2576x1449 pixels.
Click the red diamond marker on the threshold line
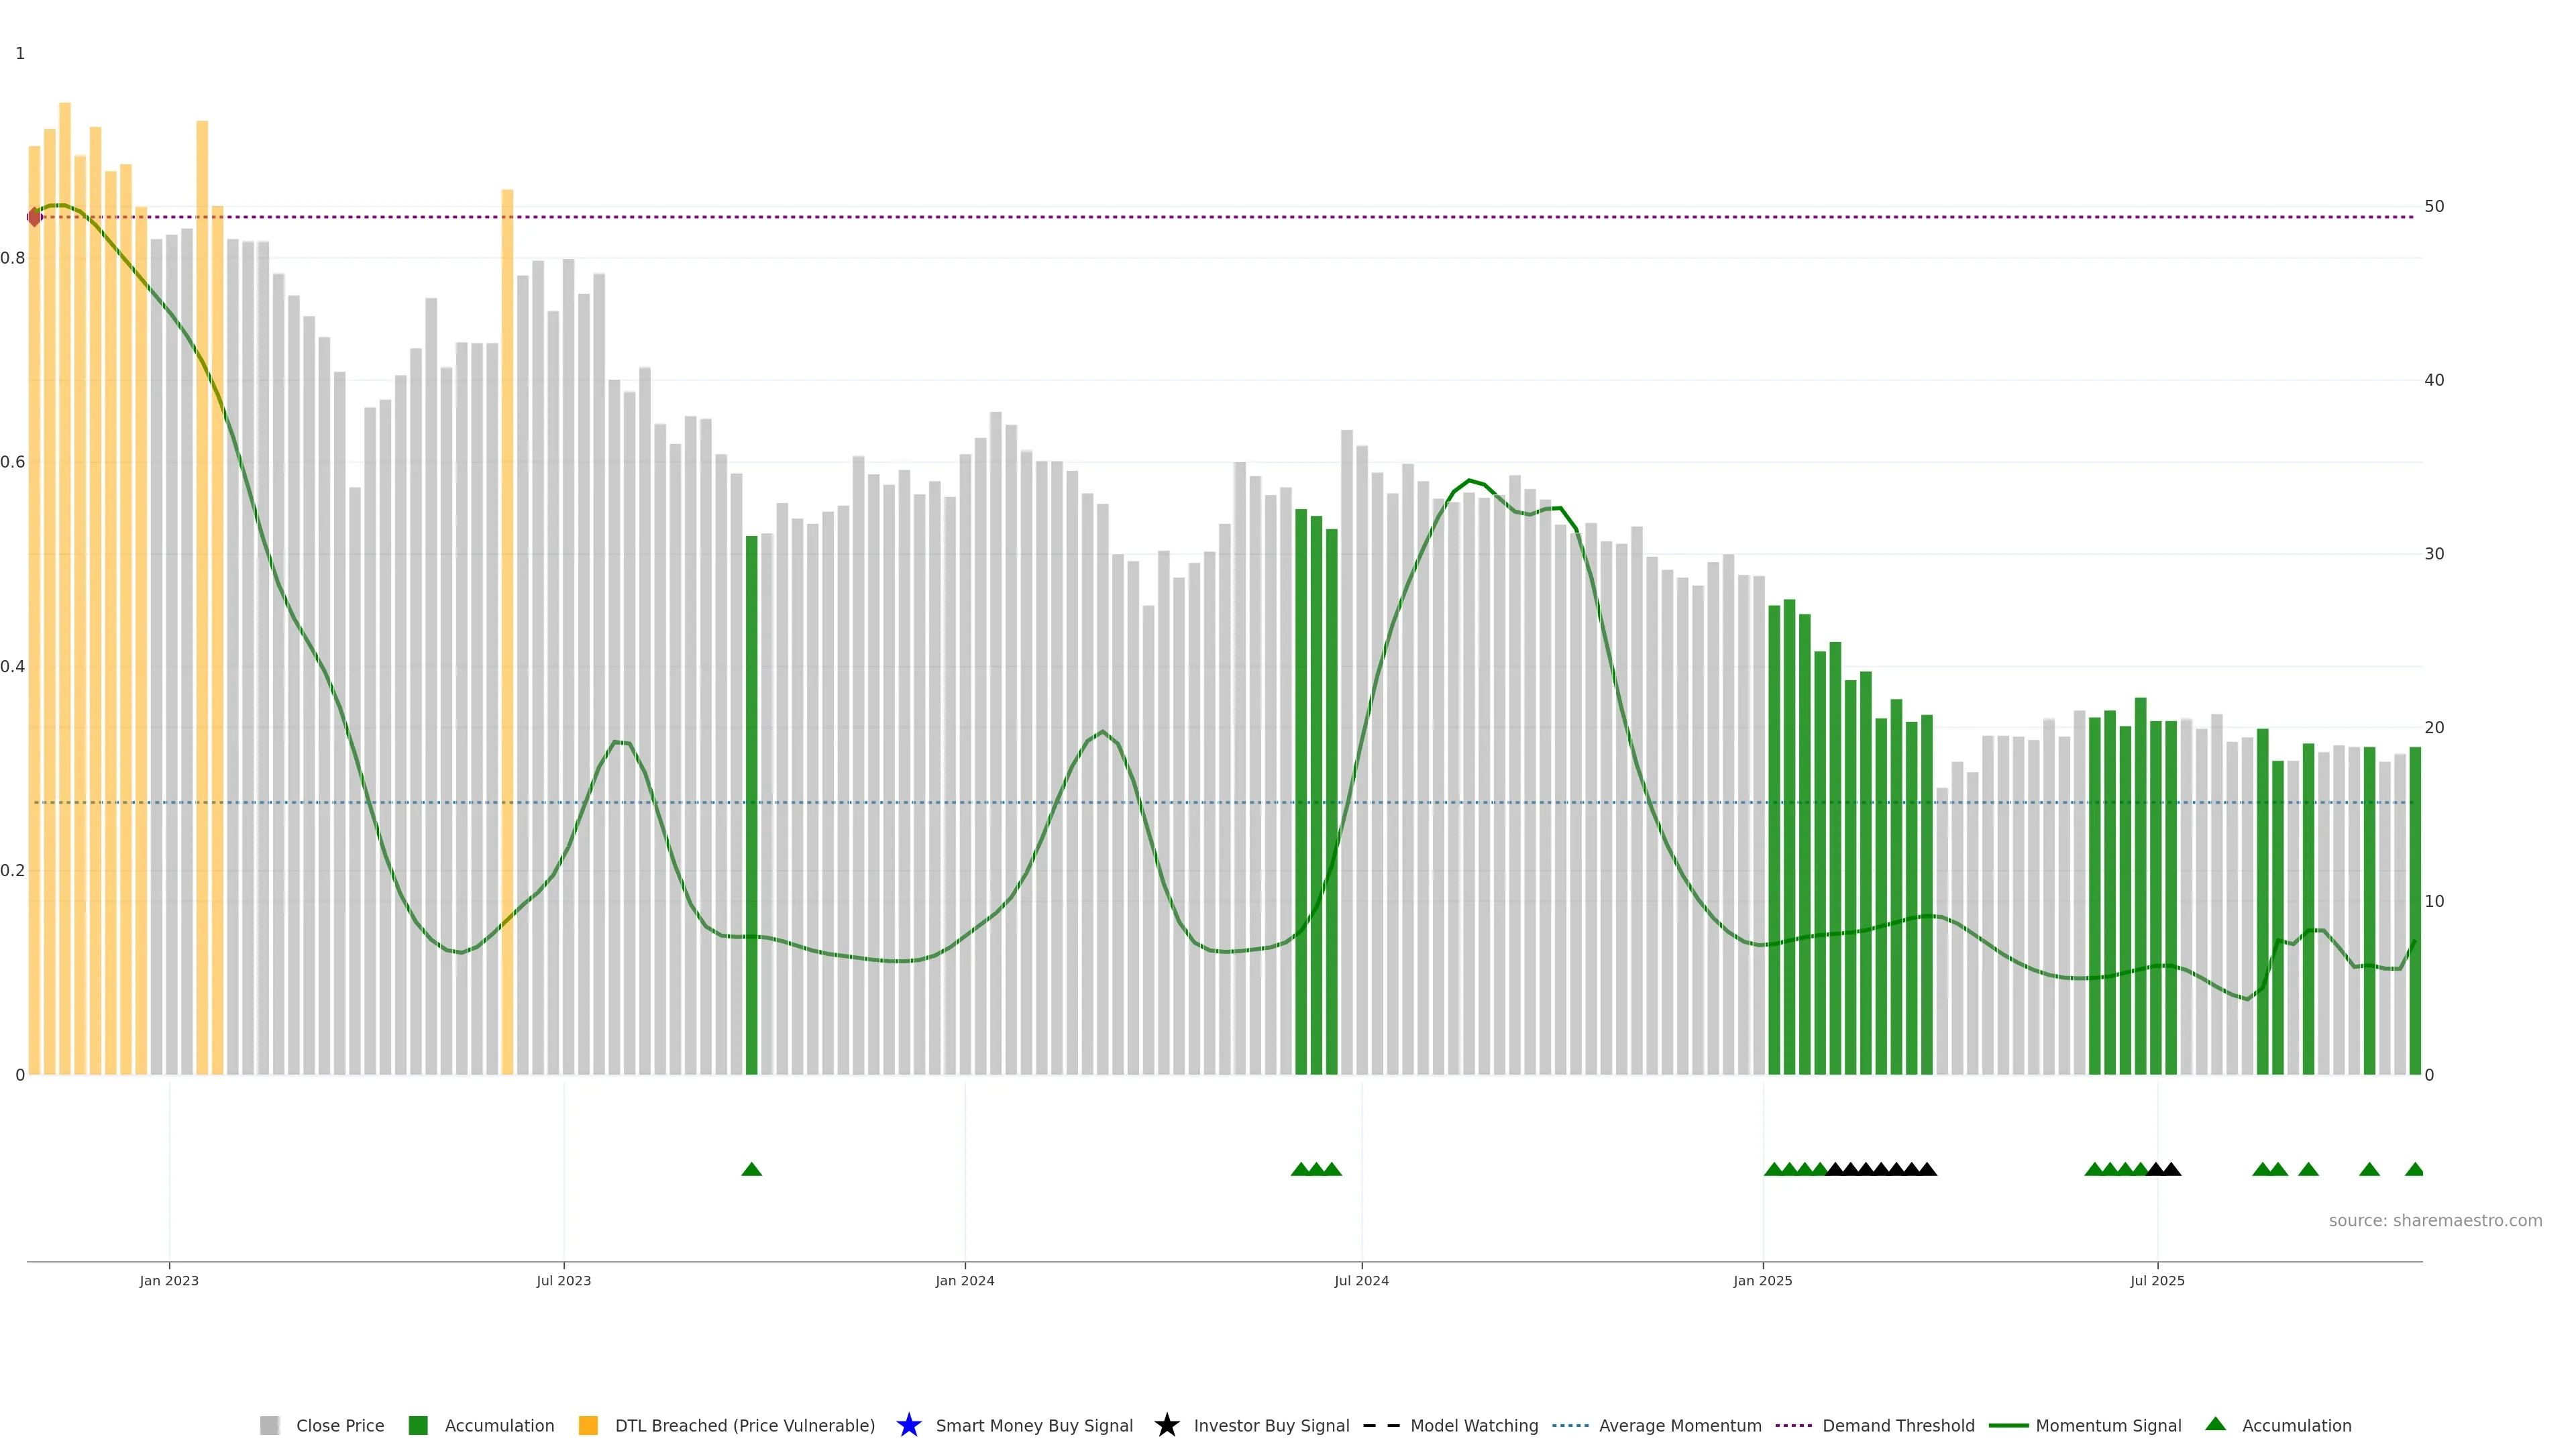[34, 217]
